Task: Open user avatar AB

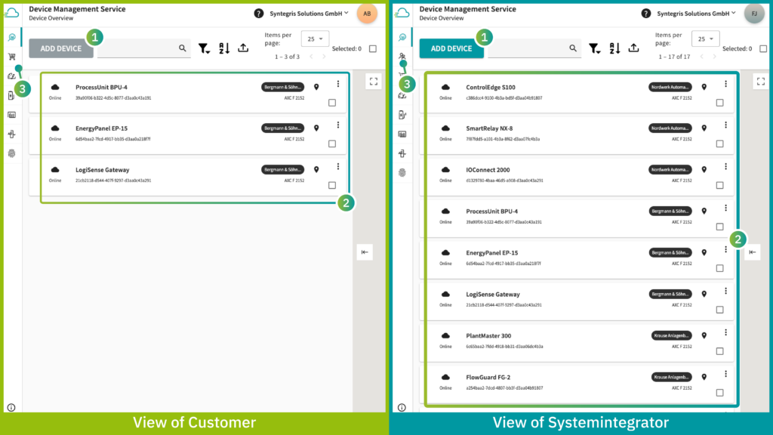Action: 368,14
